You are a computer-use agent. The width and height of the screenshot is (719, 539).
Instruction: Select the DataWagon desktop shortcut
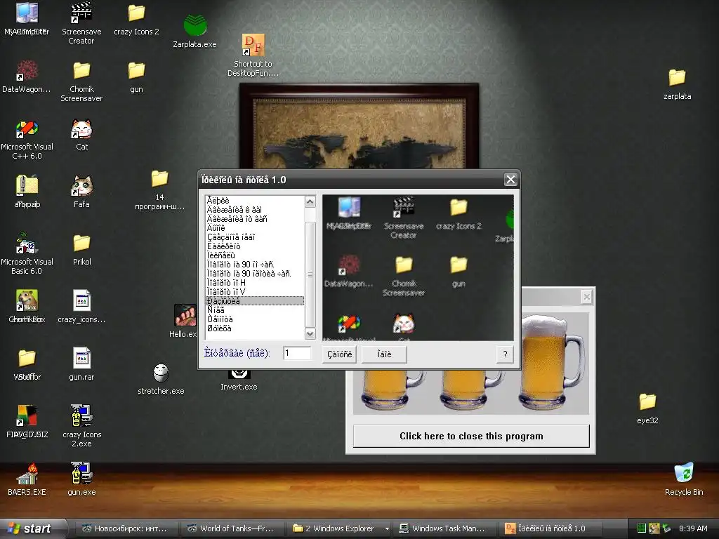27,76
